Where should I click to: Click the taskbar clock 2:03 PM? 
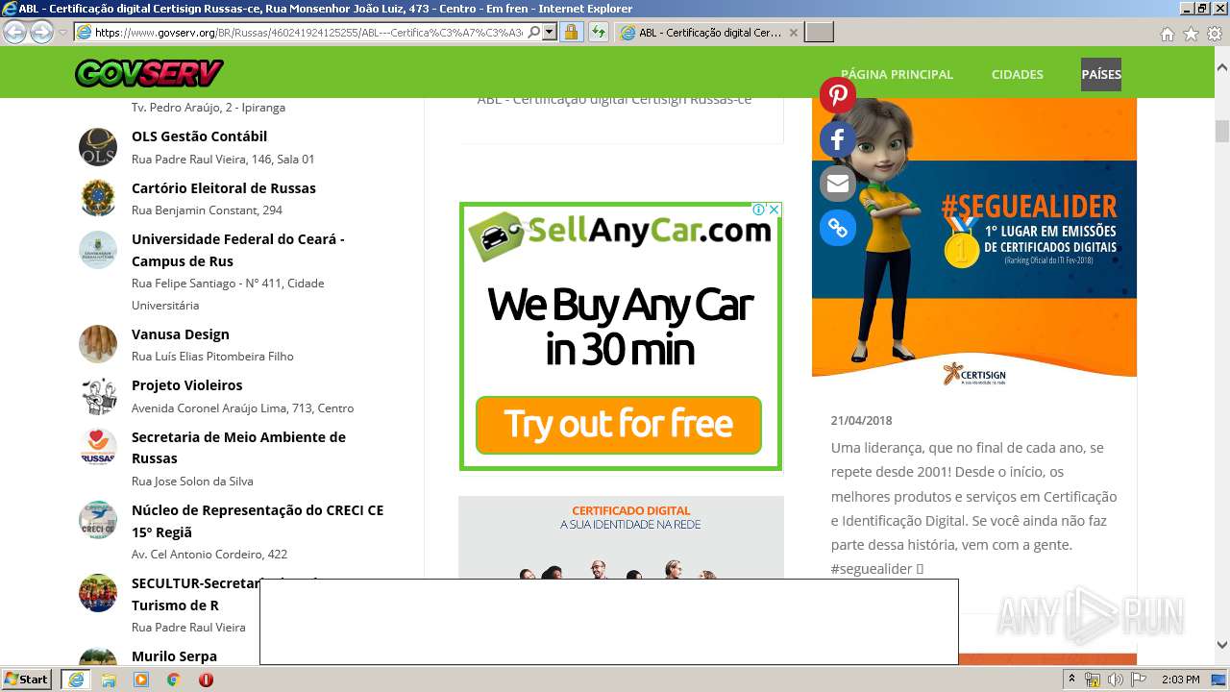point(1180,680)
